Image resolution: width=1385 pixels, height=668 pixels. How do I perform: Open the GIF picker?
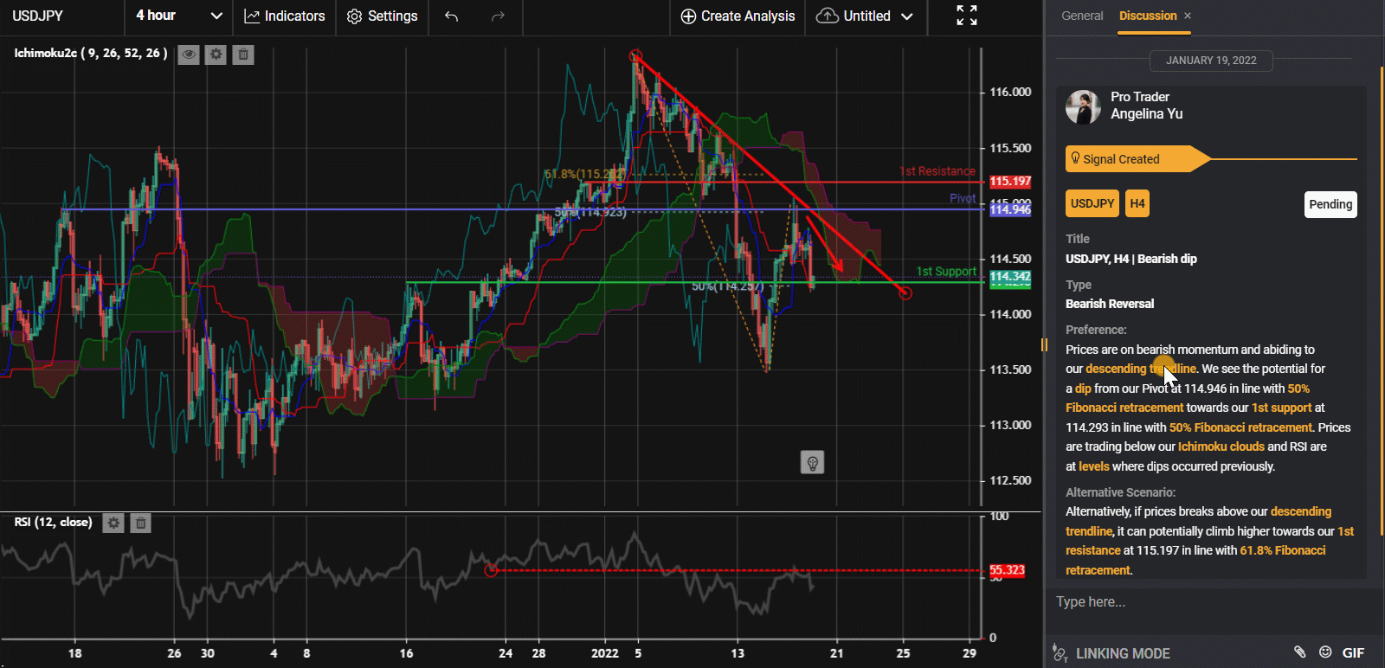(1353, 653)
